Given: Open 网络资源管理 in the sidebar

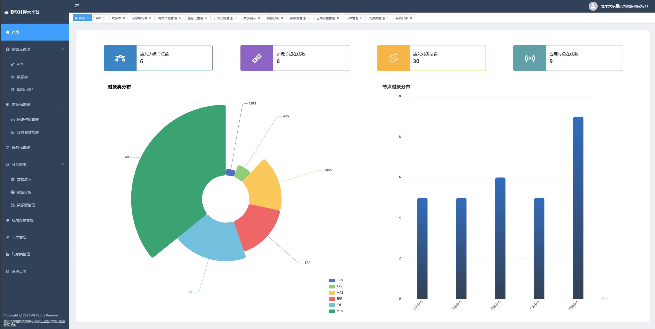Looking at the screenshot, I should 28,120.
